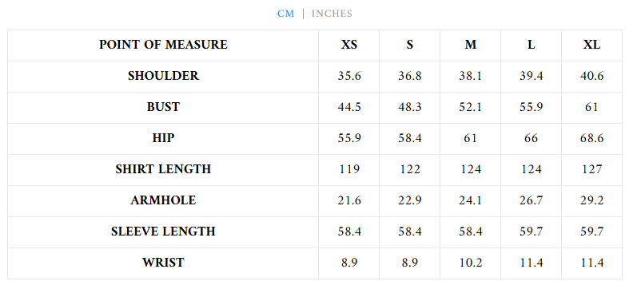
Task: Click the WRIST row label
Action: click(163, 263)
